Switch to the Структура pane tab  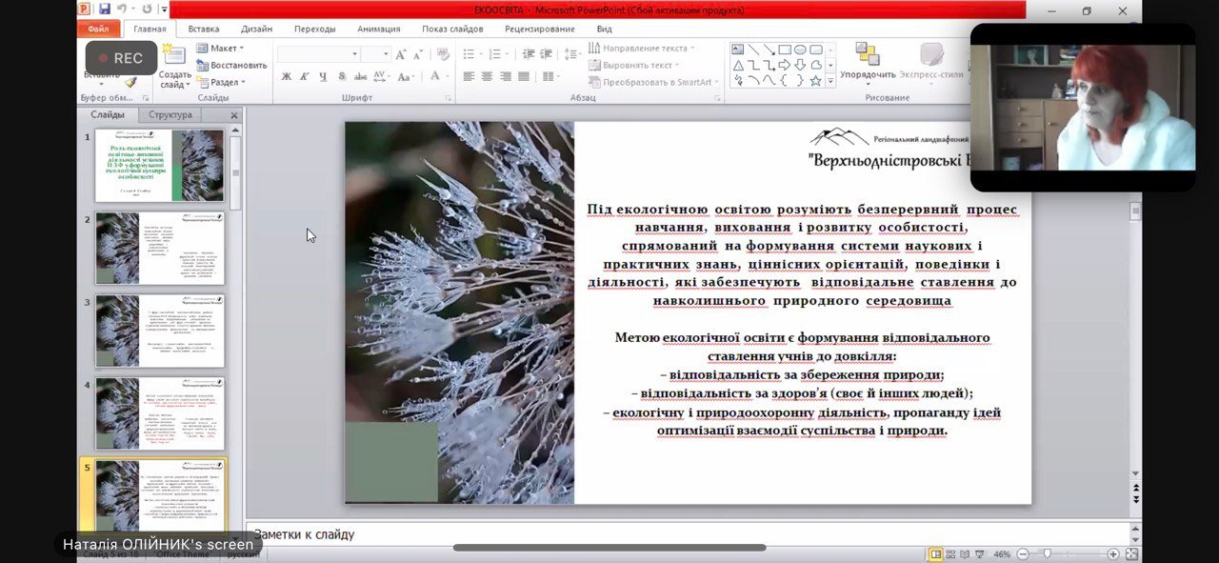[170, 115]
